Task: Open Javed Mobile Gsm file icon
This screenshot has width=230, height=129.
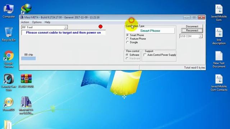Action: tap(219, 13)
